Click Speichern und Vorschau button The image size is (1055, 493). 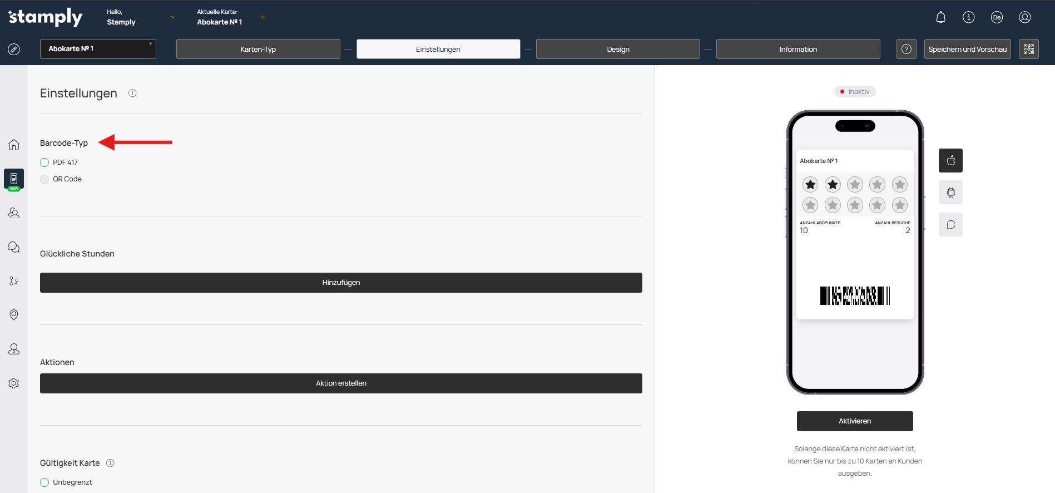pyautogui.click(x=967, y=49)
